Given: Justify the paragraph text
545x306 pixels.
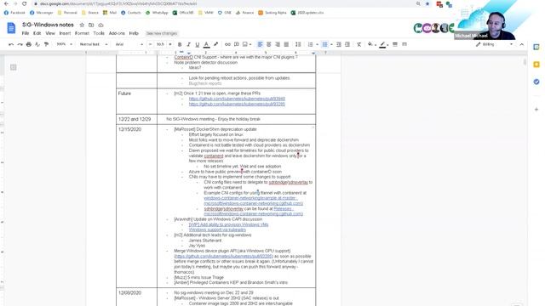Looking at the screenshot, I should click(286, 44).
